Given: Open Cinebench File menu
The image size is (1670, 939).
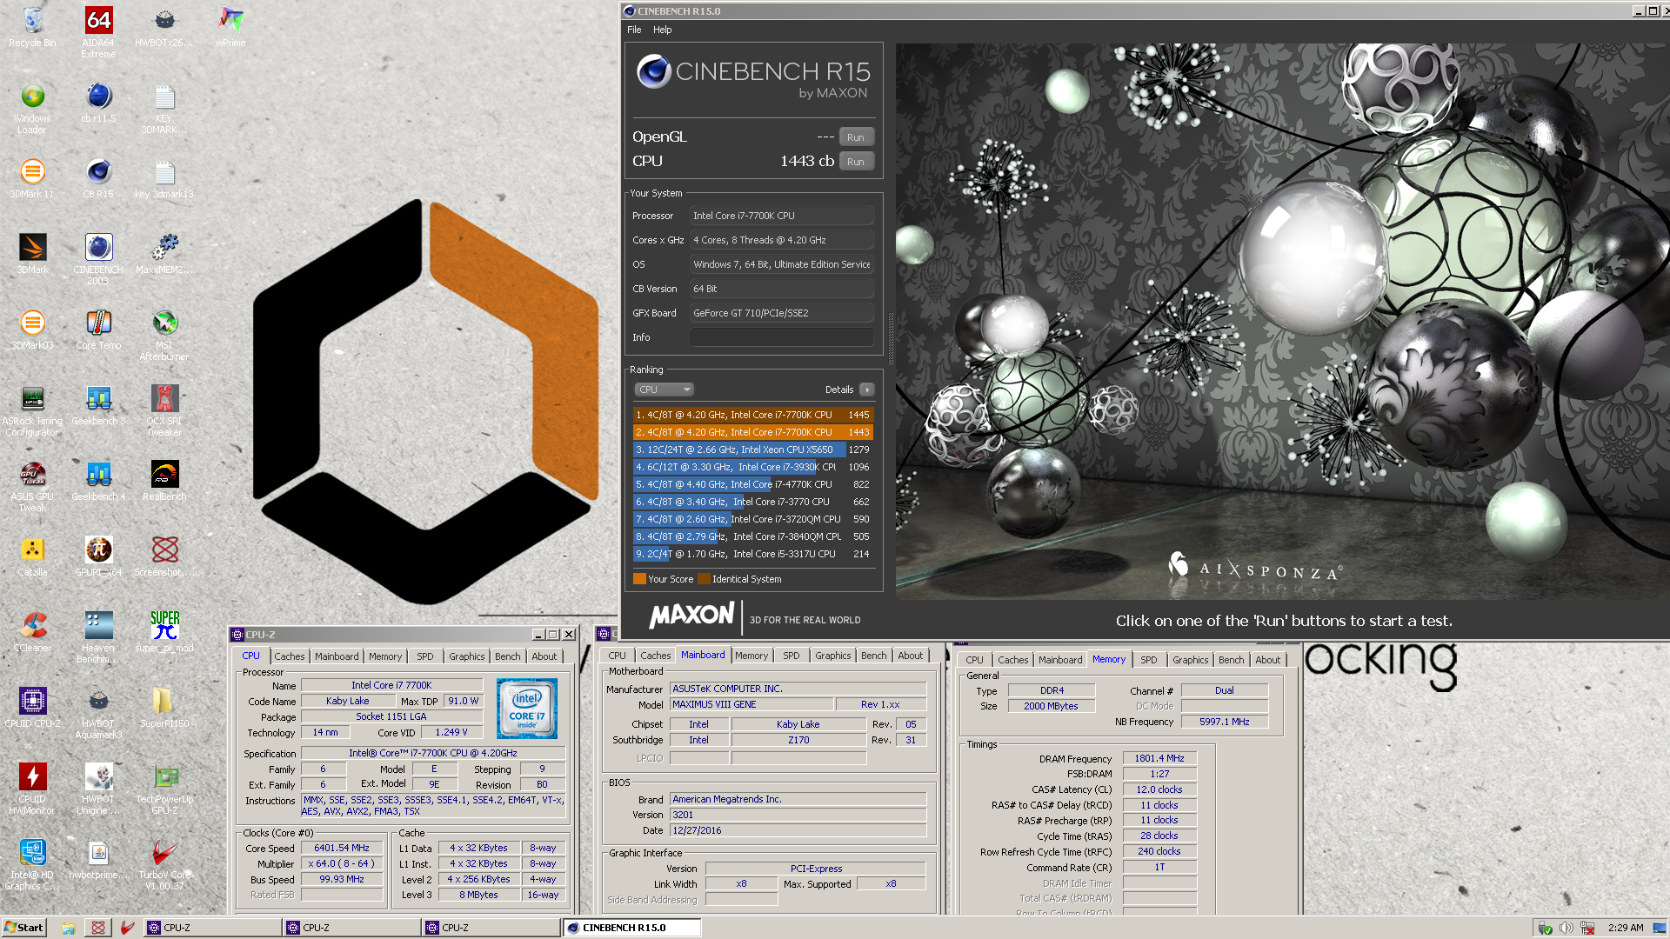Looking at the screenshot, I should coord(634,30).
